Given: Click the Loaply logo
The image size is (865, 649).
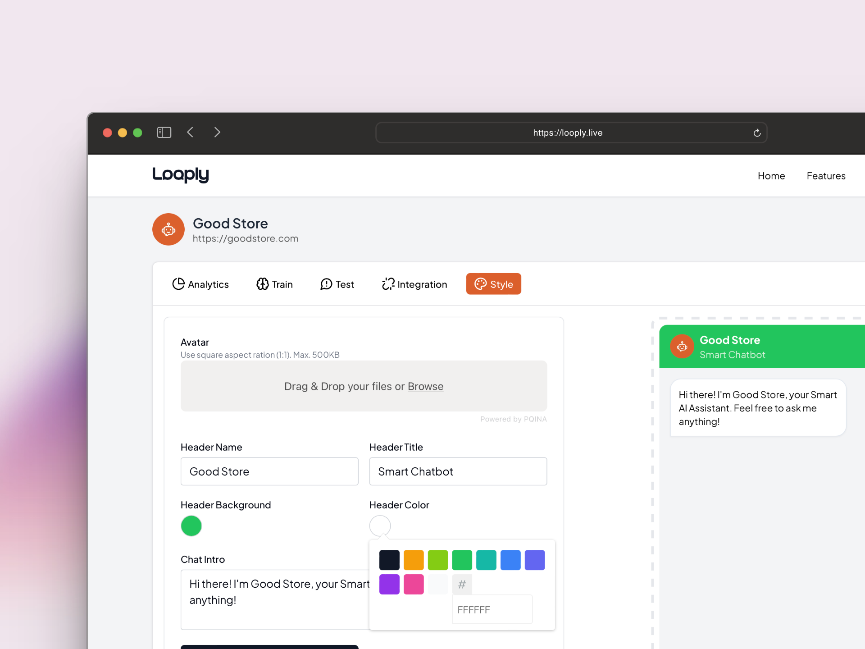Looking at the screenshot, I should click(x=180, y=175).
